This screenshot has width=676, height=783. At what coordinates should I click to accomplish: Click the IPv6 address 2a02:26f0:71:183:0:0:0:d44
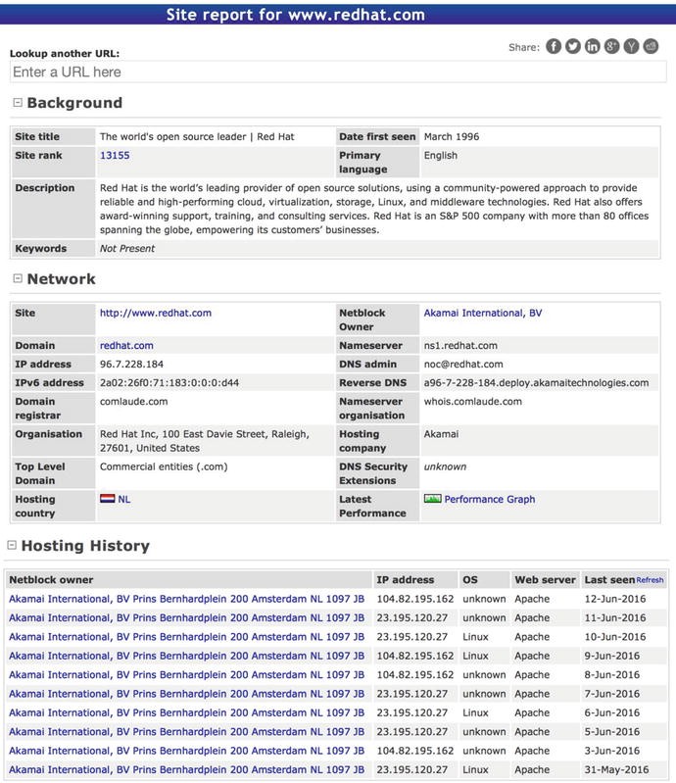pos(169,383)
